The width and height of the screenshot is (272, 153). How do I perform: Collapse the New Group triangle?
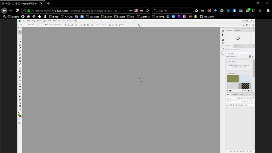pyautogui.click(x=228, y=61)
